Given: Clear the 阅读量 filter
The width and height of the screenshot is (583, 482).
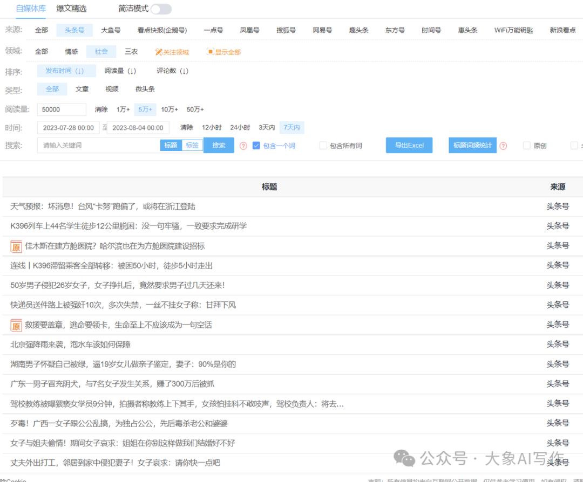Looking at the screenshot, I should pyautogui.click(x=101, y=109).
